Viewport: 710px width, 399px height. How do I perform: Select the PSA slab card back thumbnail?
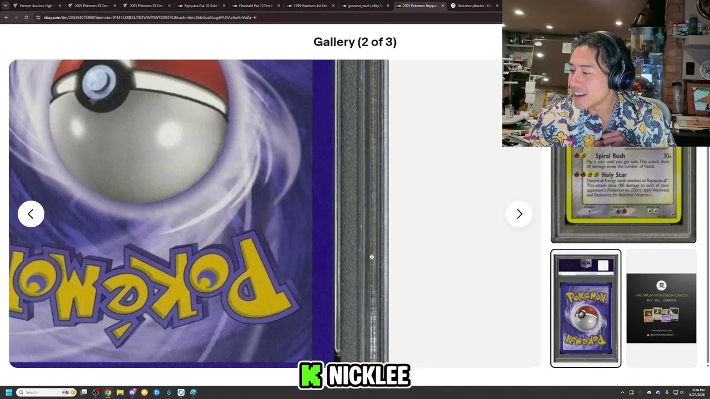point(586,308)
